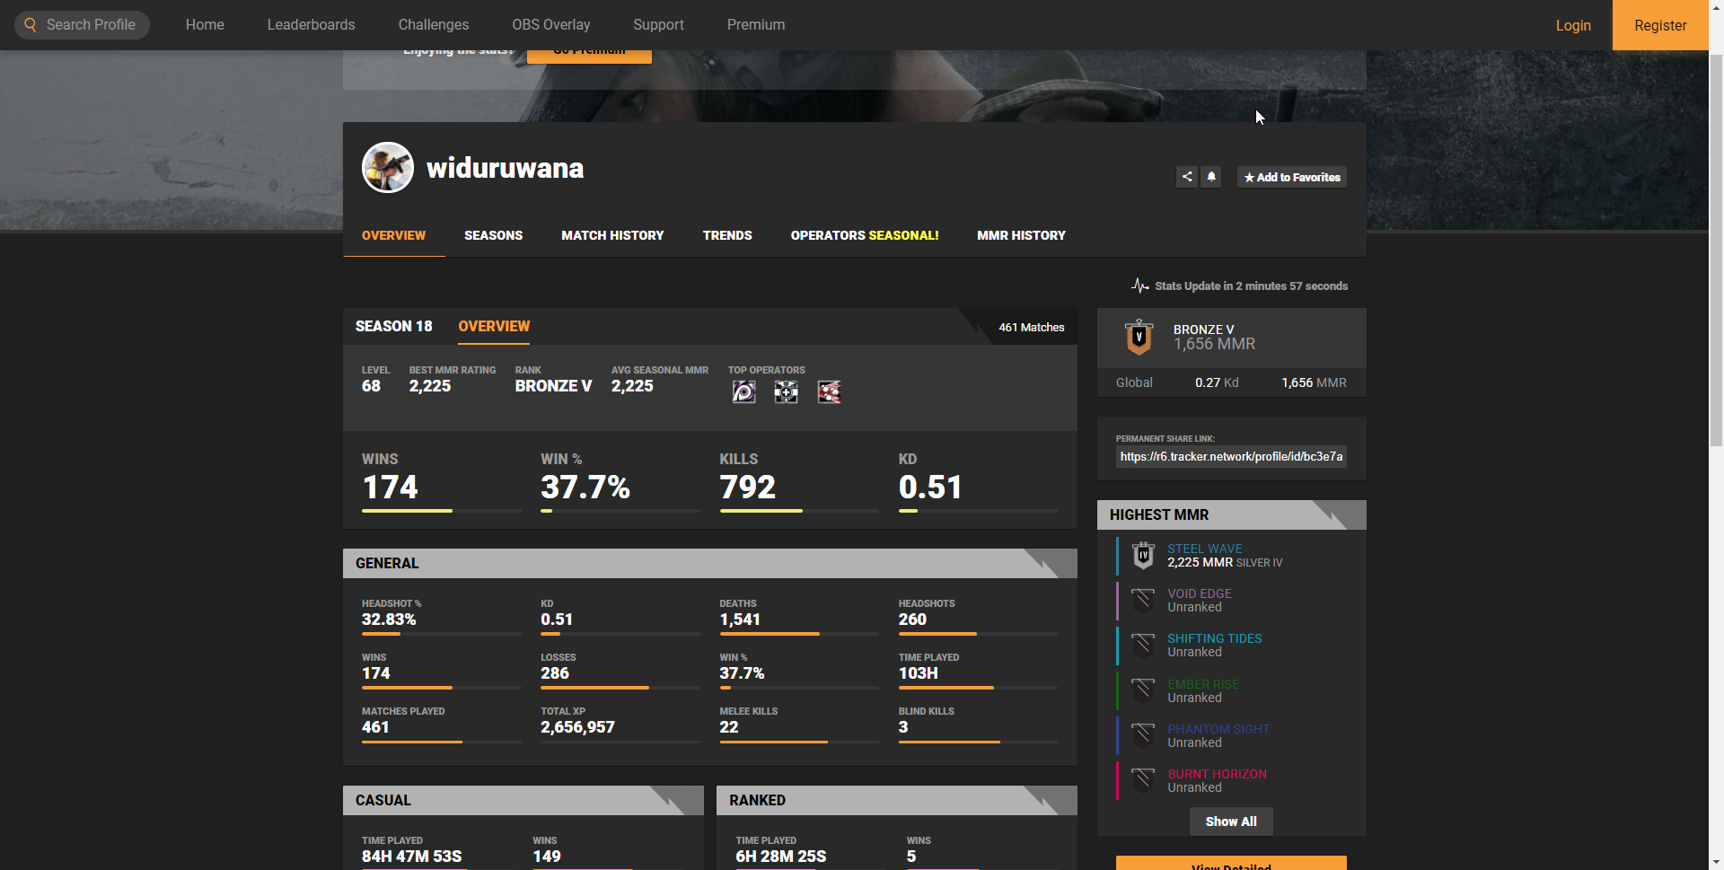Open Leaderboards in the top navigation

point(311,25)
